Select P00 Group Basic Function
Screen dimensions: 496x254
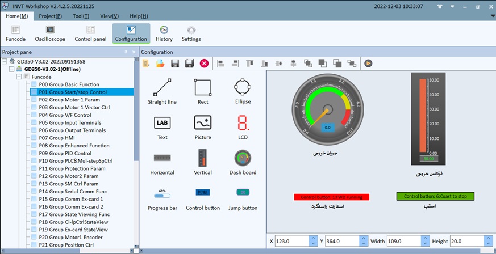tap(69, 84)
